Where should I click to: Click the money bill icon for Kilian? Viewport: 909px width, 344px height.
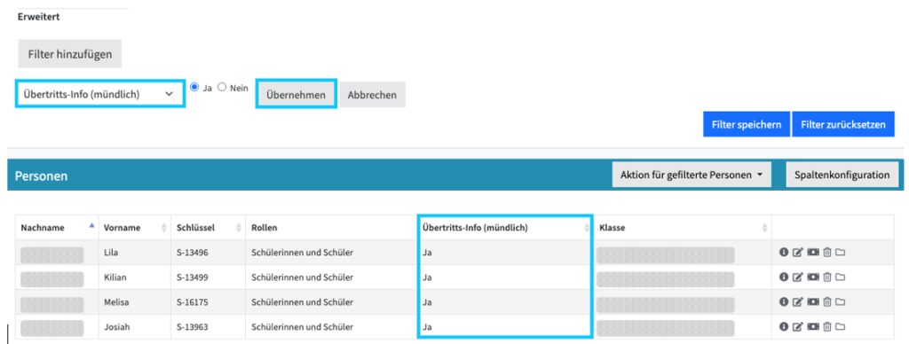tap(813, 277)
